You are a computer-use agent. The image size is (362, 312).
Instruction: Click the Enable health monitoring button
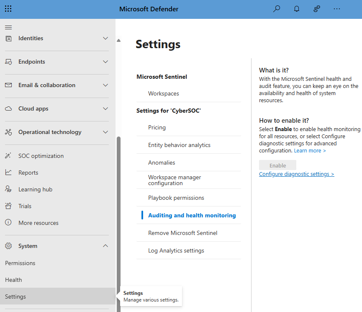tap(277, 165)
